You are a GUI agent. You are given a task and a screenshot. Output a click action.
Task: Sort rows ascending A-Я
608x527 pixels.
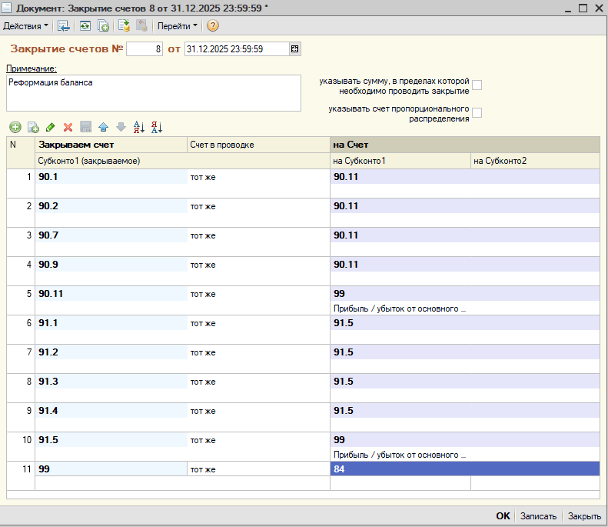coord(139,127)
